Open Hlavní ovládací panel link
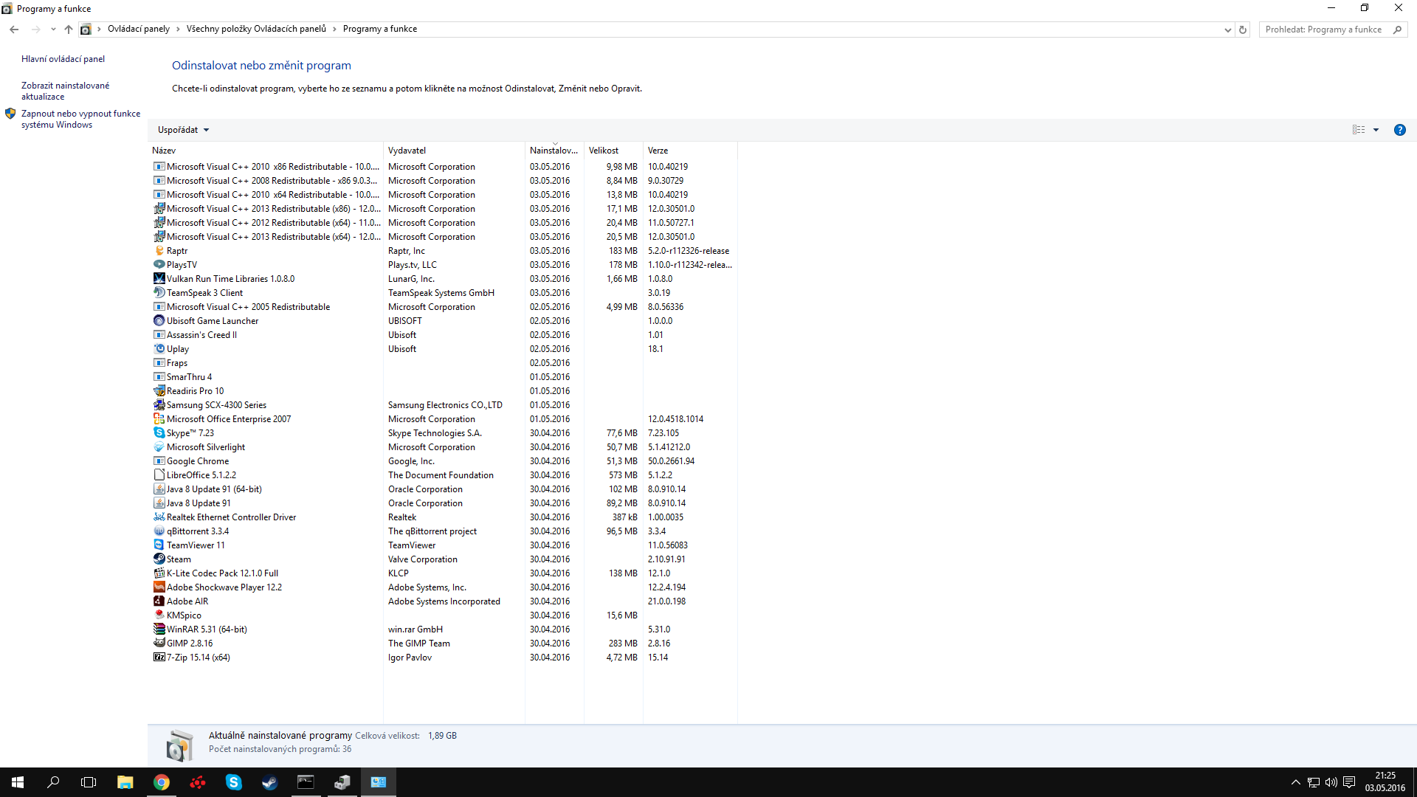The image size is (1417, 797). (63, 59)
